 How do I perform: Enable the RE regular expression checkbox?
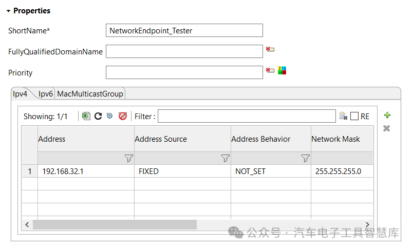pos(354,116)
